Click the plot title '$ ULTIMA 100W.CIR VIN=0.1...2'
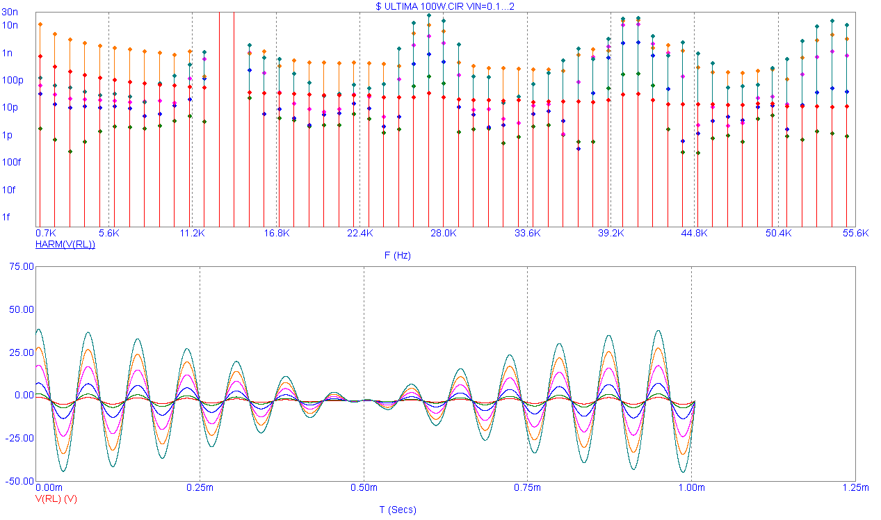This screenshot has width=881, height=520. (444, 6)
